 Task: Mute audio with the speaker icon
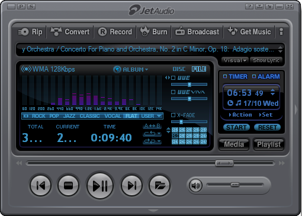[195, 185]
